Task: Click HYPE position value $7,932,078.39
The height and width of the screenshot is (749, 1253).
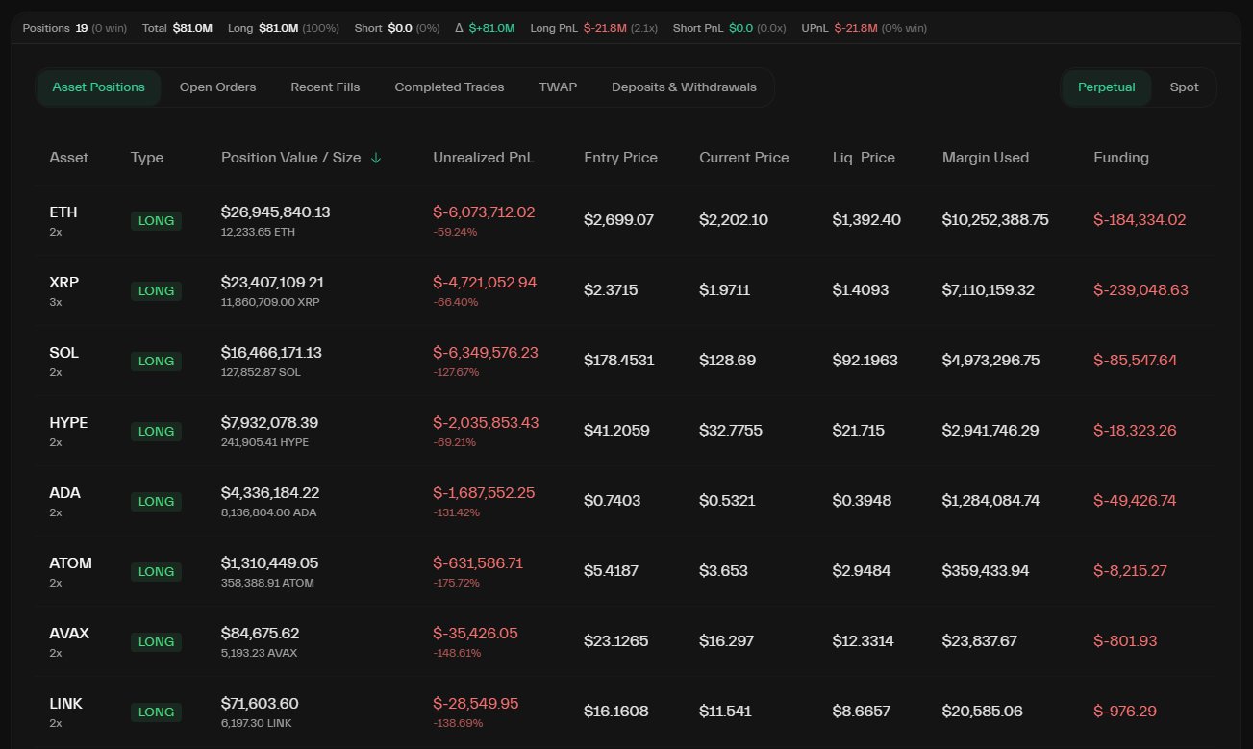Action: click(269, 423)
